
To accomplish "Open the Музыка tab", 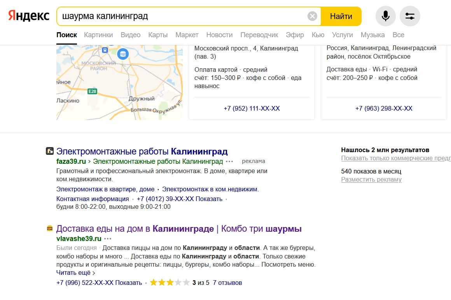I will [x=373, y=35].
